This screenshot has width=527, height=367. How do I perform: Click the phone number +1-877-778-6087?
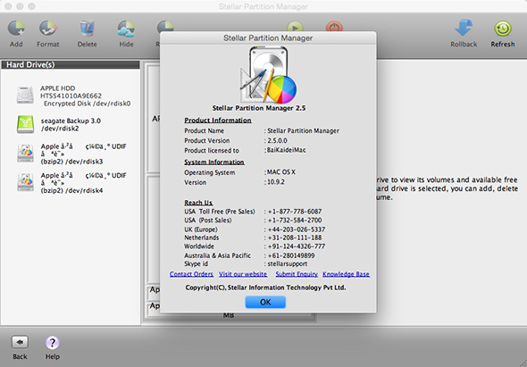(x=295, y=212)
